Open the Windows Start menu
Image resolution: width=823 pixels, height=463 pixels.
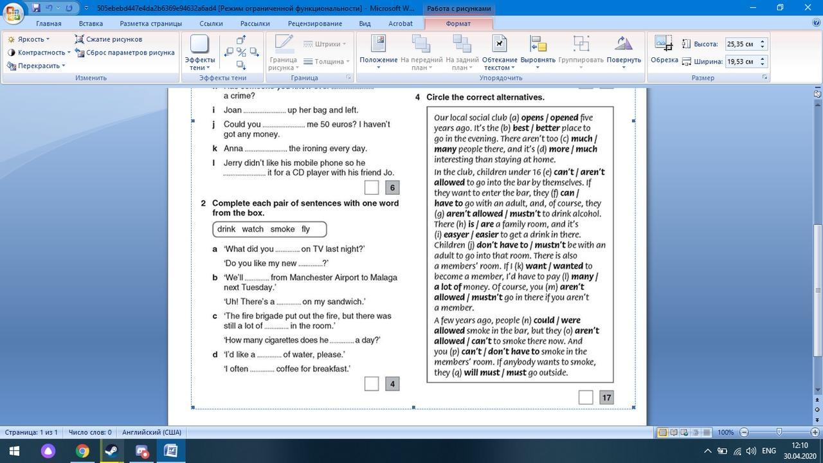14,451
